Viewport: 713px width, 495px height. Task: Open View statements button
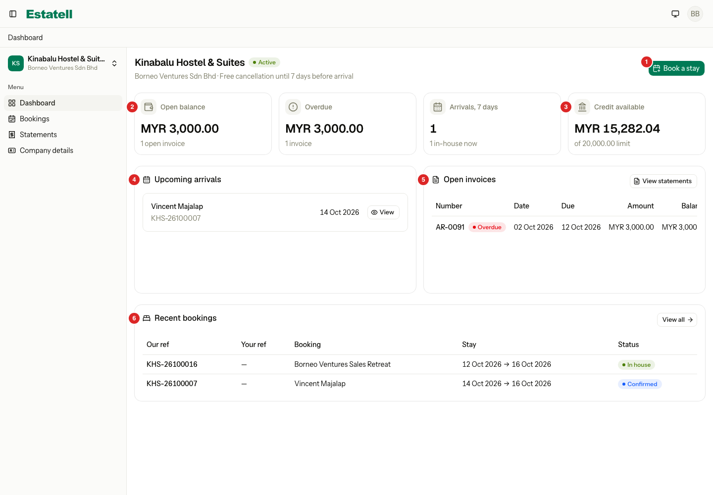pyautogui.click(x=663, y=181)
